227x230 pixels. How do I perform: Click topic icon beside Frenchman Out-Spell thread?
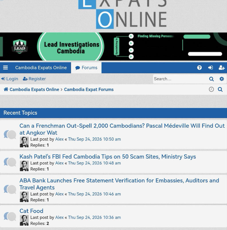click(x=10, y=135)
